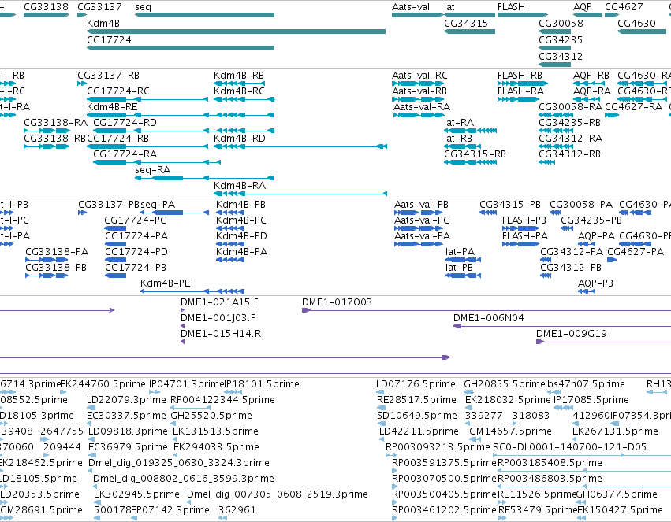Open Dmel_dig_019325_0630_3324.3prime entry
This screenshot has width=671, height=522.
(x=179, y=463)
